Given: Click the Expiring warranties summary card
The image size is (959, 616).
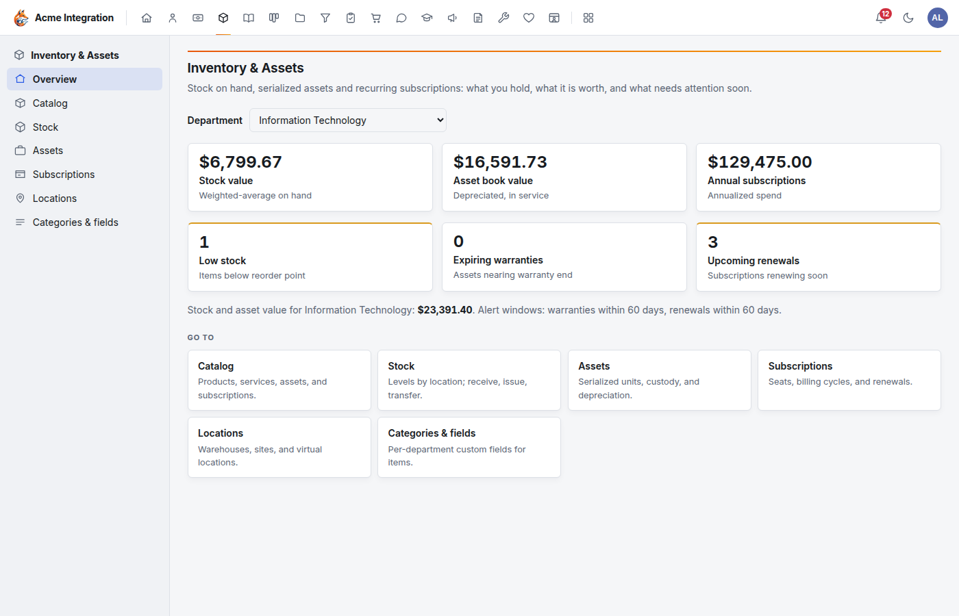Looking at the screenshot, I should coord(564,257).
